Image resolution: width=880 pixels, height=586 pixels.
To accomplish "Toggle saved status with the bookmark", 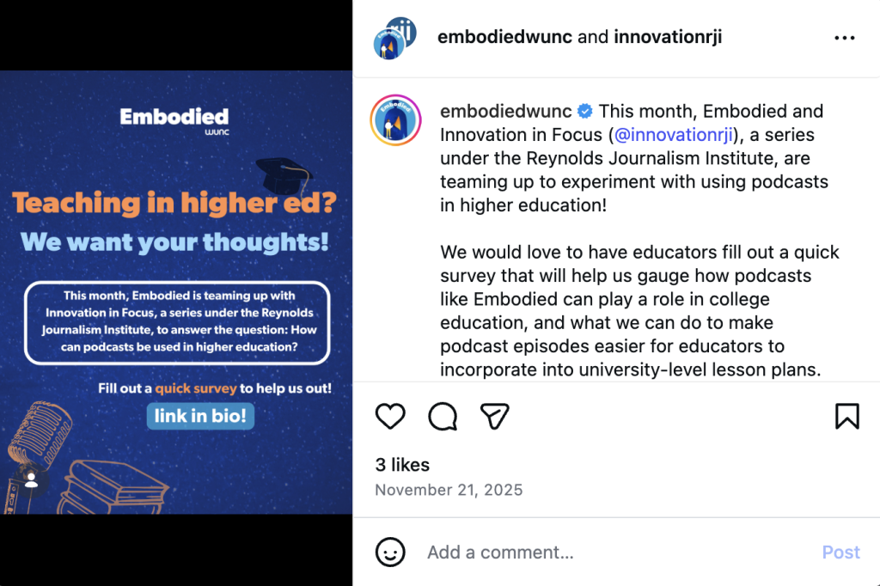I will pyautogui.click(x=847, y=416).
